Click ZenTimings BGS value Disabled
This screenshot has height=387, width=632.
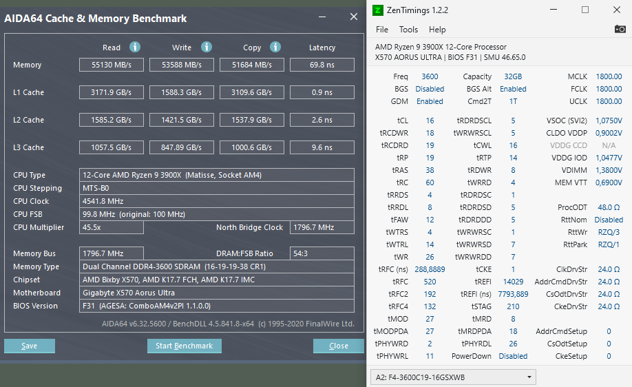pos(430,89)
